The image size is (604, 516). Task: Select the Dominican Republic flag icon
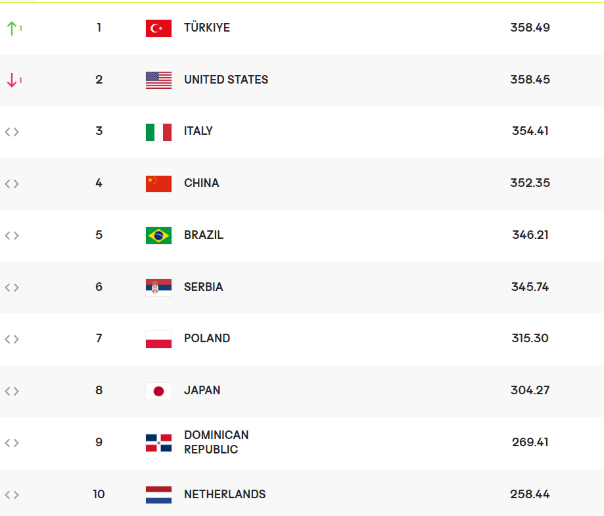[158, 442]
